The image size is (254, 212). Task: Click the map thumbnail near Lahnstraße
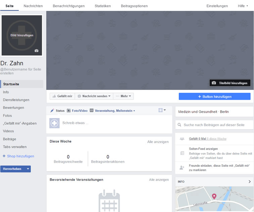click(x=214, y=199)
